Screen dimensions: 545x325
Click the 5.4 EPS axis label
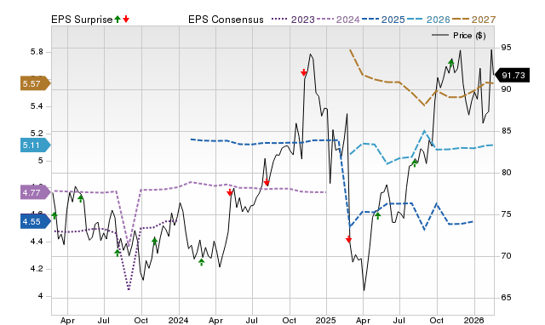pyautogui.click(x=37, y=105)
